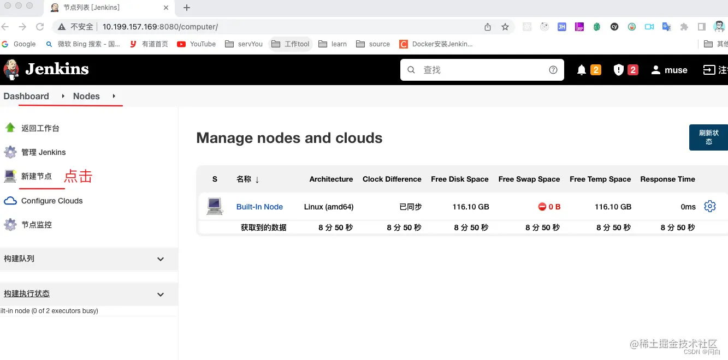Click the green up arrow icon
Screen dimensions: 728x360
(x=10, y=128)
